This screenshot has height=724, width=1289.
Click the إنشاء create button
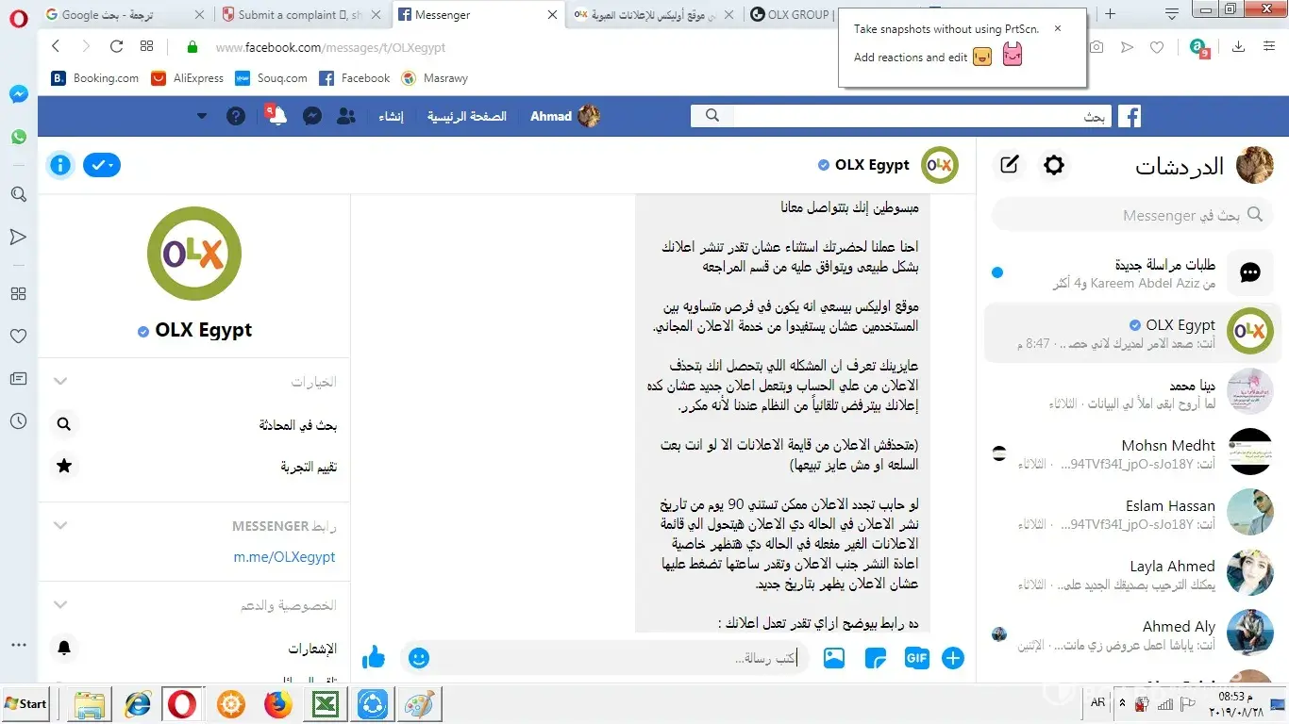(x=391, y=116)
